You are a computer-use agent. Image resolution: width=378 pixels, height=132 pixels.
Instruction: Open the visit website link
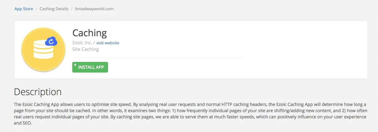tap(108, 43)
